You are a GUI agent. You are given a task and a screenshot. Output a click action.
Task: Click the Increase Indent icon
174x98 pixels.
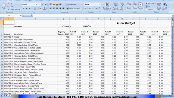point(63,8)
